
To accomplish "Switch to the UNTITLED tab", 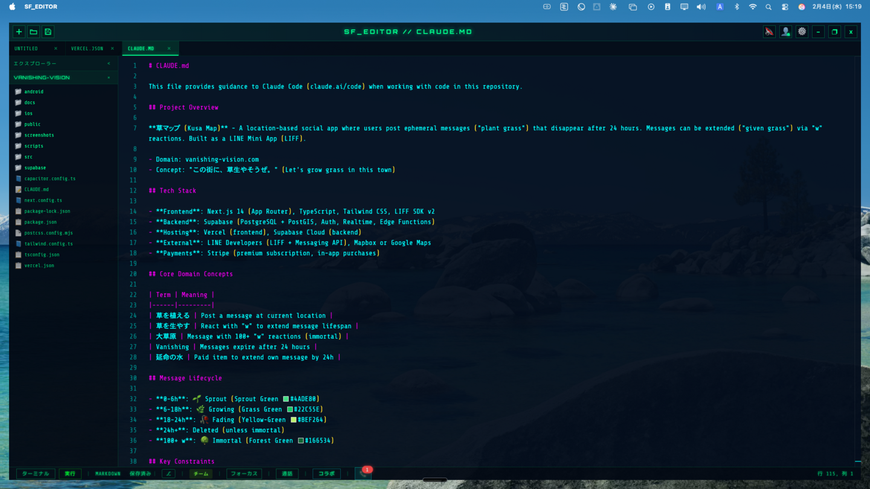I will (27, 48).
